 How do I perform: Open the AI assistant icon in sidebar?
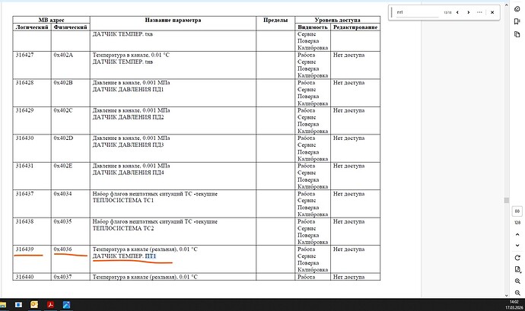517,9
